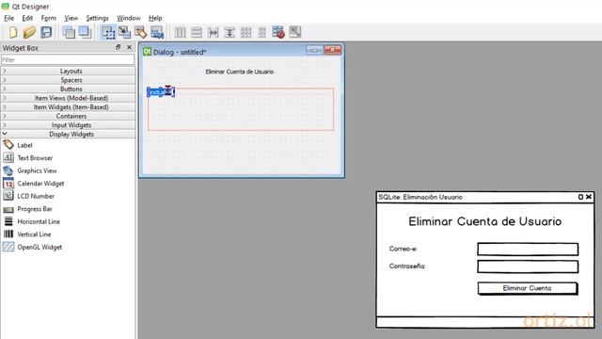Expand Item Views (Model-Based) category
This screenshot has width=602, height=339.
click(x=68, y=98)
